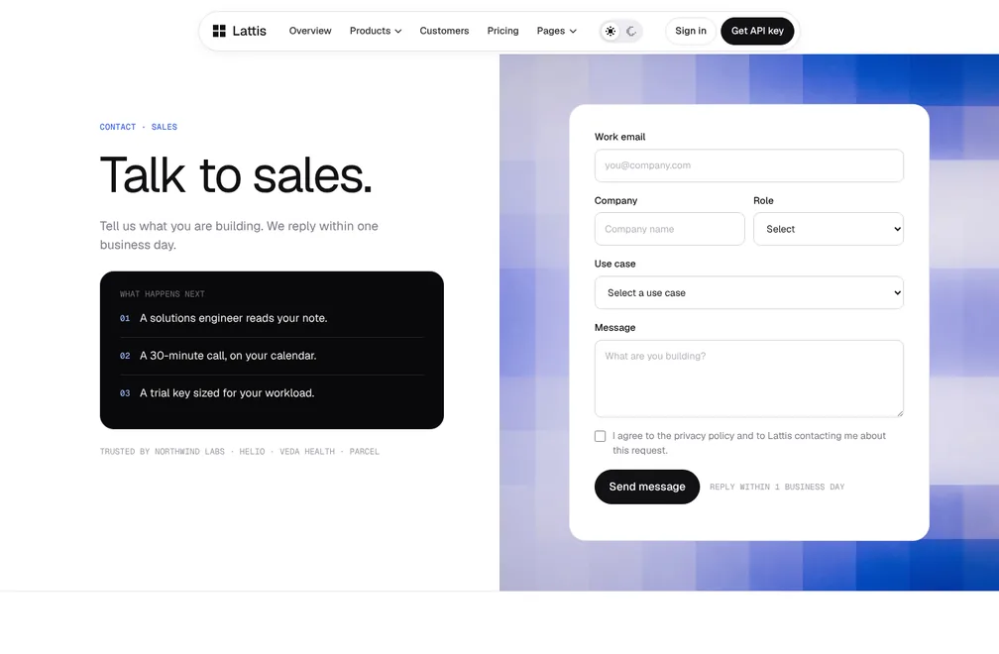Open the Role select dropdown
999x654 pixels.
click(x=829, y=229)
